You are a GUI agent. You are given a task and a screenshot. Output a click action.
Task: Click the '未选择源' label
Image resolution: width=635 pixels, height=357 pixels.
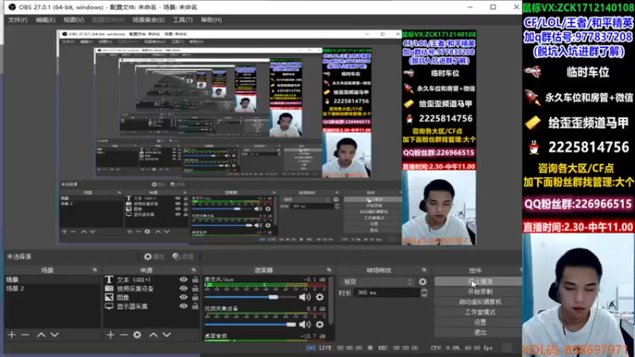pos(19,256)
